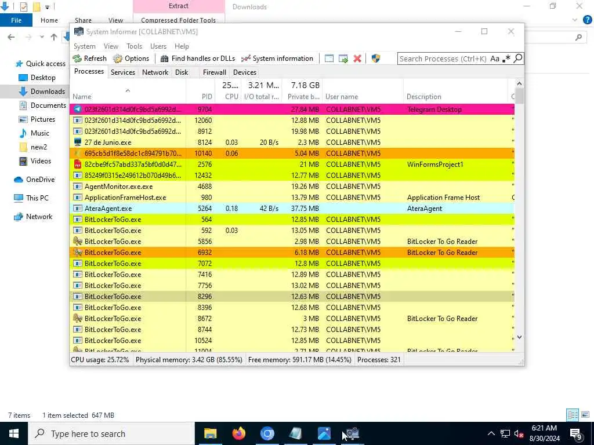Click the red X terminate icon
This screenshot has width=594, height=445.
pyautogui.click(x=357, y=59)
